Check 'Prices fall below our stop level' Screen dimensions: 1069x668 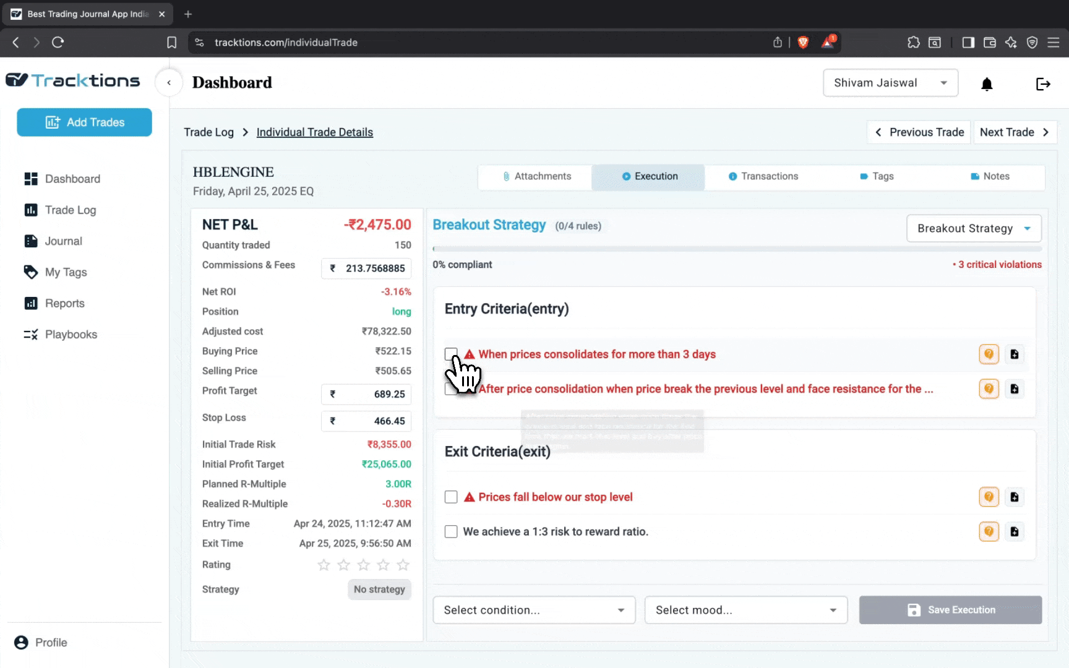pyautogui.click(x=451, y=497)
